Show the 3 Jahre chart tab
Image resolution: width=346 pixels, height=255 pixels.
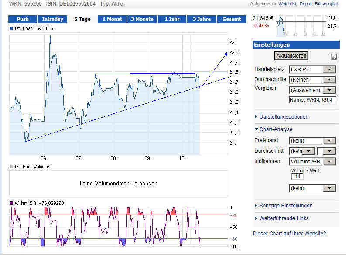[202, 19]
